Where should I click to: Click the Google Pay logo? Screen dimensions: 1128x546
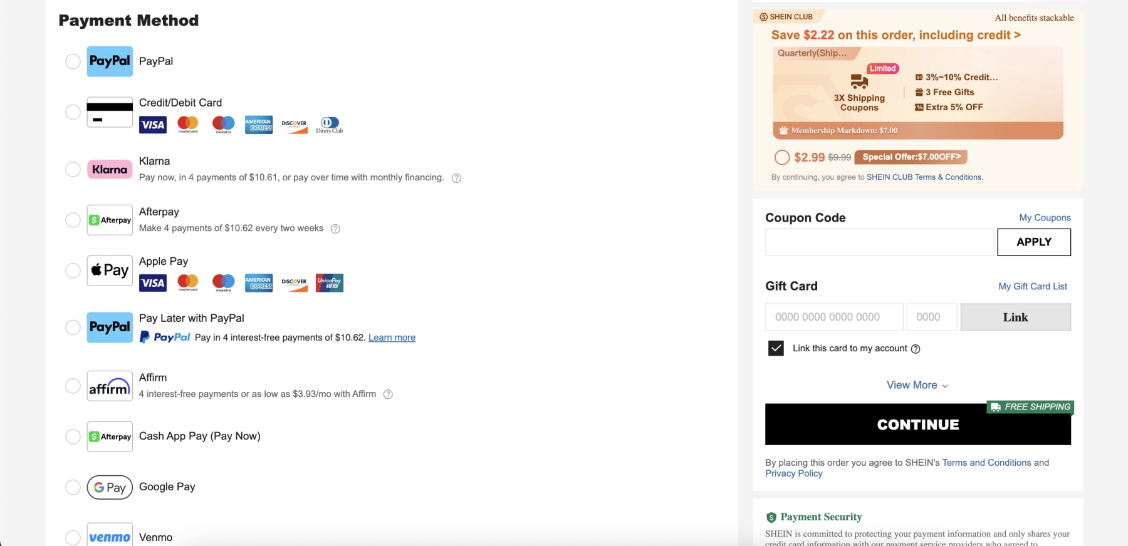pos(109,487)
